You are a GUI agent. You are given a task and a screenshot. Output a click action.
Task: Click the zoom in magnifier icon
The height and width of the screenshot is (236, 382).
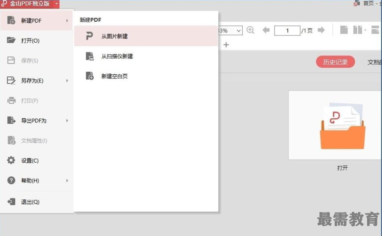click(x=250, y=30)
